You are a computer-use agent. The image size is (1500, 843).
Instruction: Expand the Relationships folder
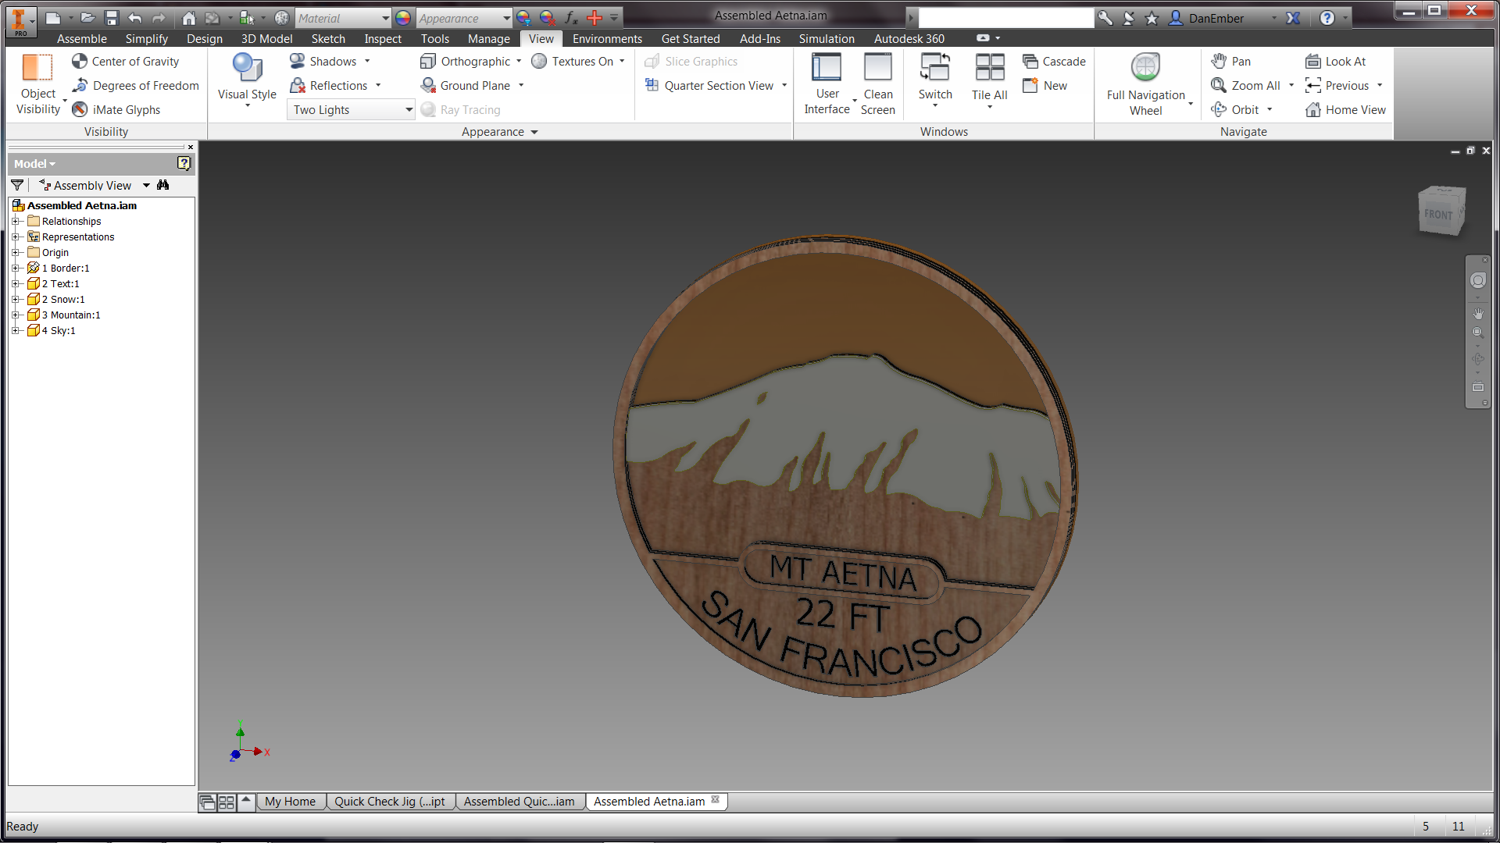coord(16,222)
